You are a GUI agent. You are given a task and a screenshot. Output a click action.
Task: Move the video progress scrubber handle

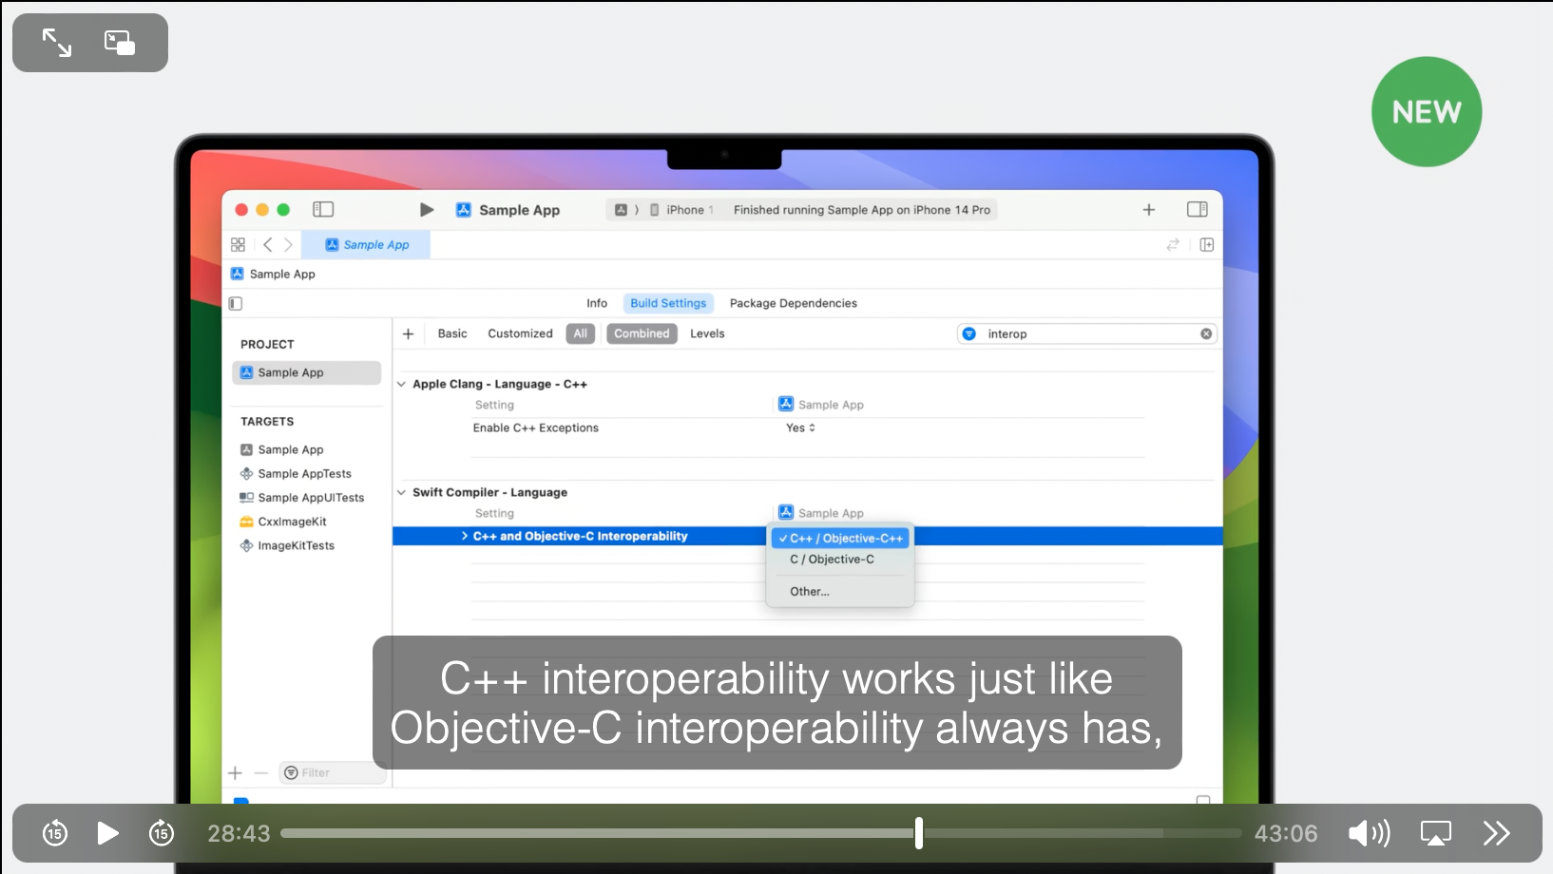[919, 833]
